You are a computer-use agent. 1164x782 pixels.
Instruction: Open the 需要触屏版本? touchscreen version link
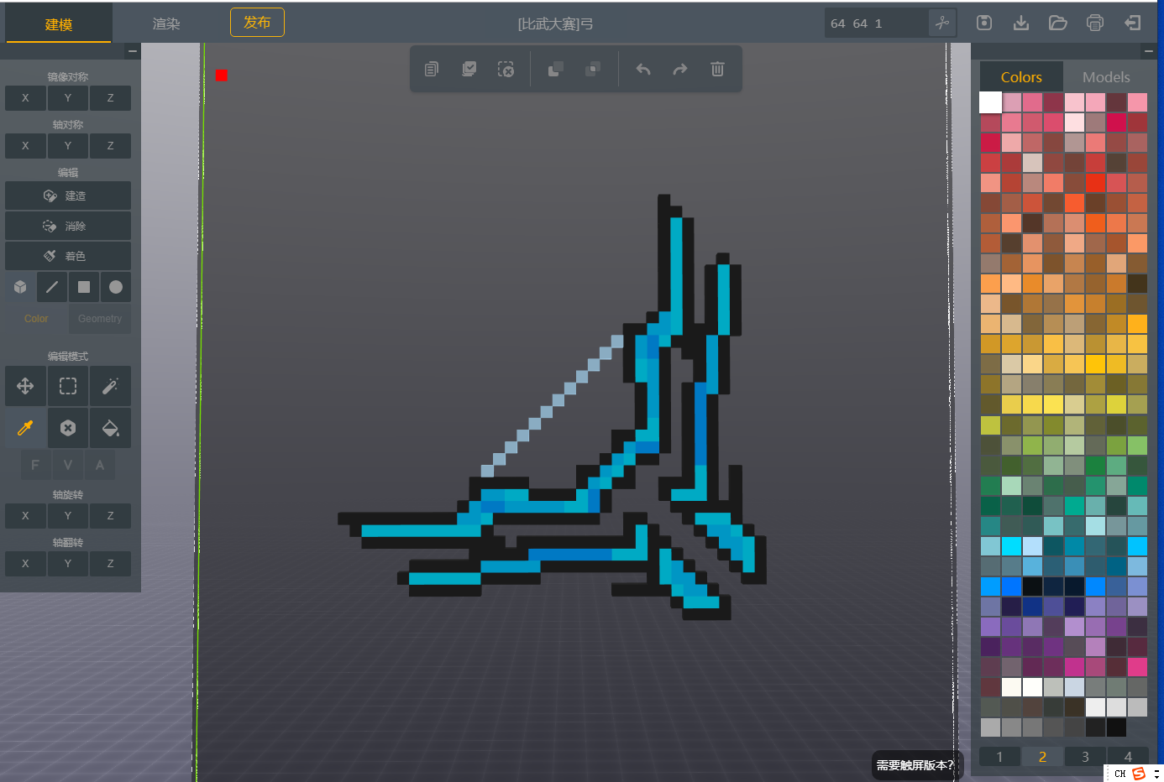[x=916, y=765]
